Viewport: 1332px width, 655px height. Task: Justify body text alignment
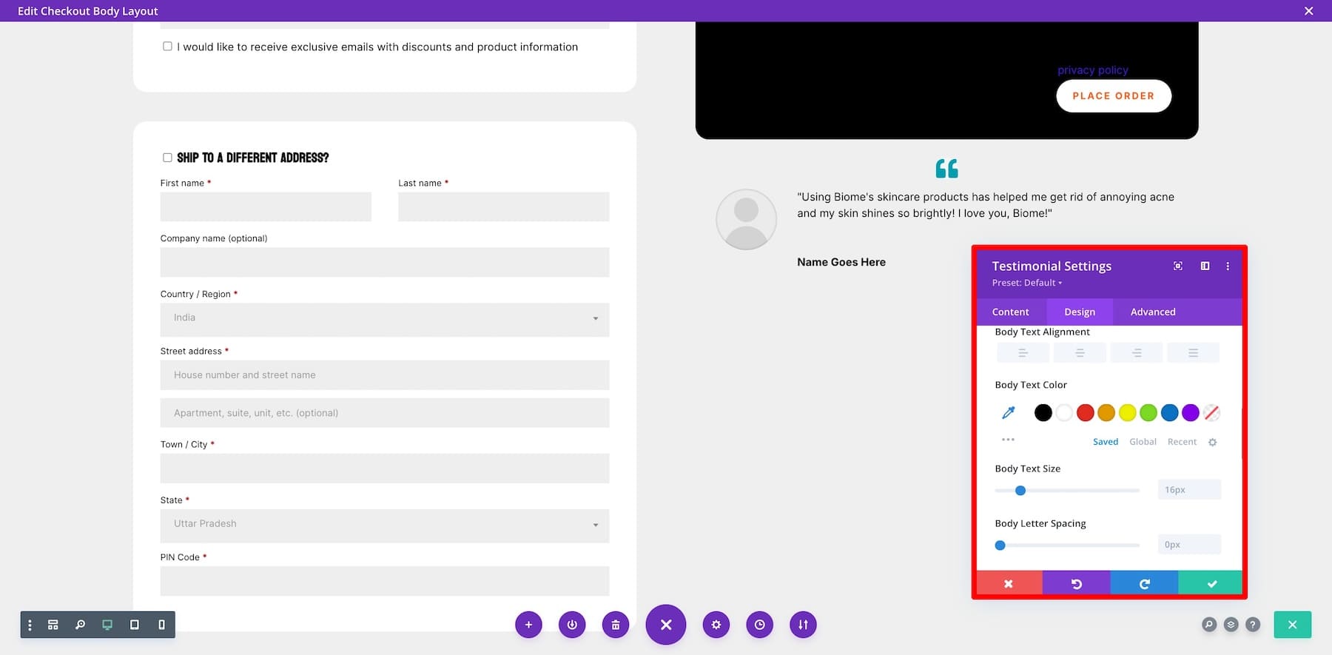tap(1193, 353)
